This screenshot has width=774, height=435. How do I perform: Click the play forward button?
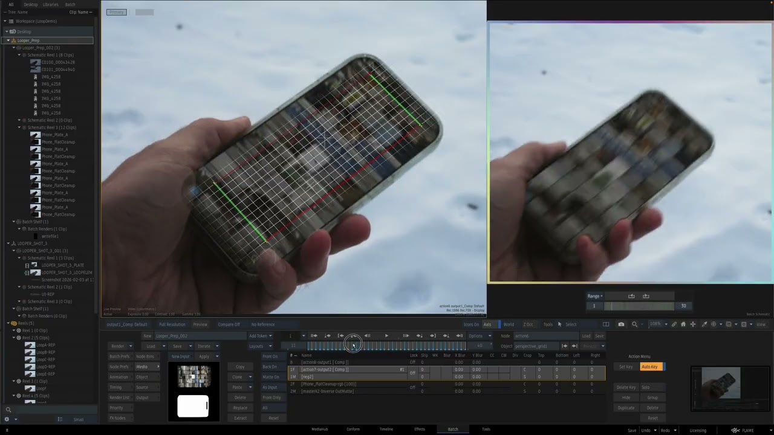pos(386,336)
